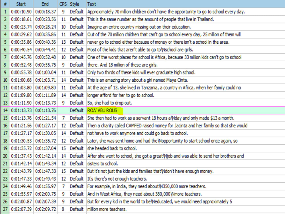Click start time 0:01:00.68
Image resolution: width=285 pixels, height=214 pixels.
tap(21, 80)
